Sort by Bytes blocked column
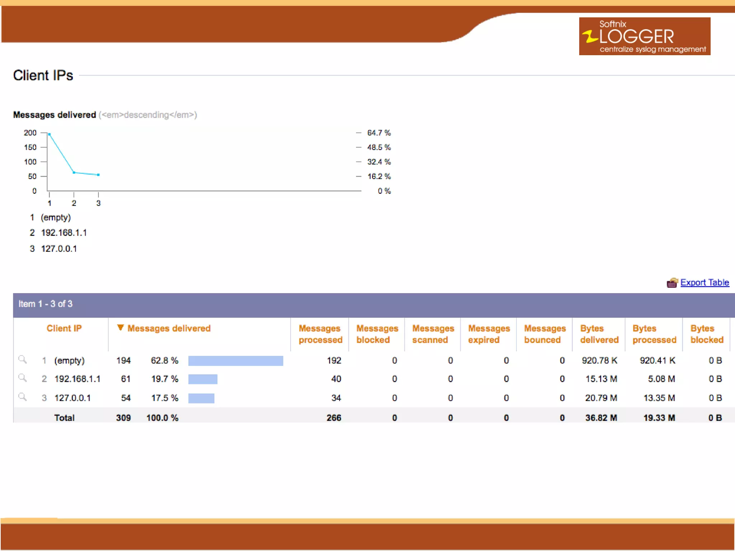Image resolution: width=735 pixels, height=551 pixels. coord(707,334)
